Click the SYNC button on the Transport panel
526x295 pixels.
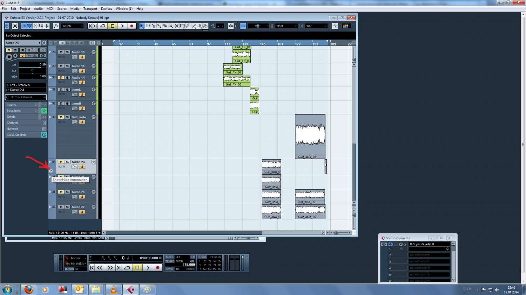[x=170, y=269]
